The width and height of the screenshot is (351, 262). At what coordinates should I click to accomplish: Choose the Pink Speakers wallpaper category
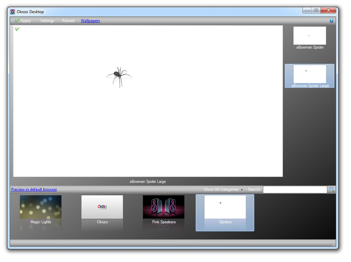164,210
